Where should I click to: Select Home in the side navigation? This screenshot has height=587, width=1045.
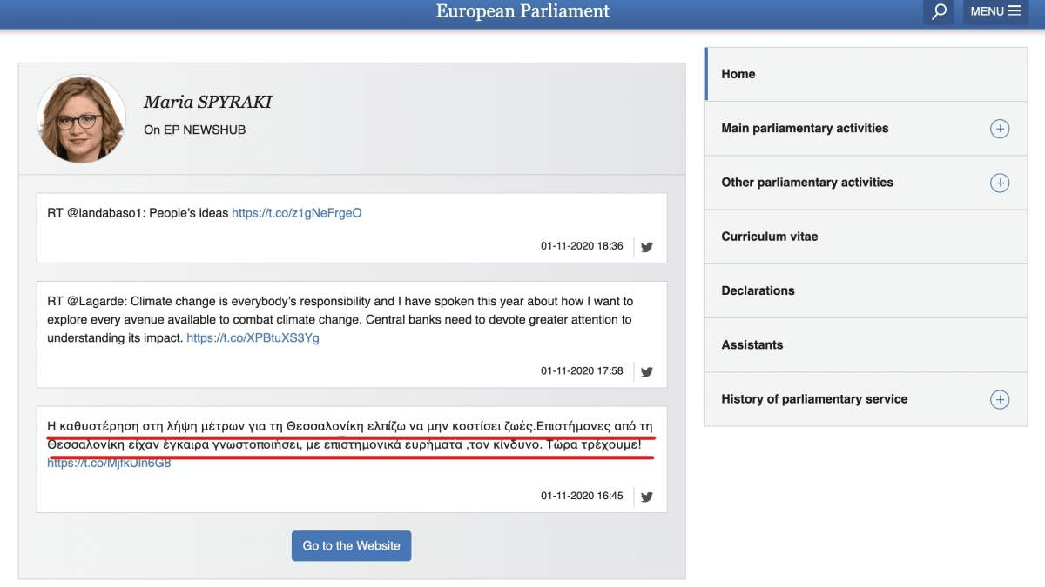coord(738,74)
